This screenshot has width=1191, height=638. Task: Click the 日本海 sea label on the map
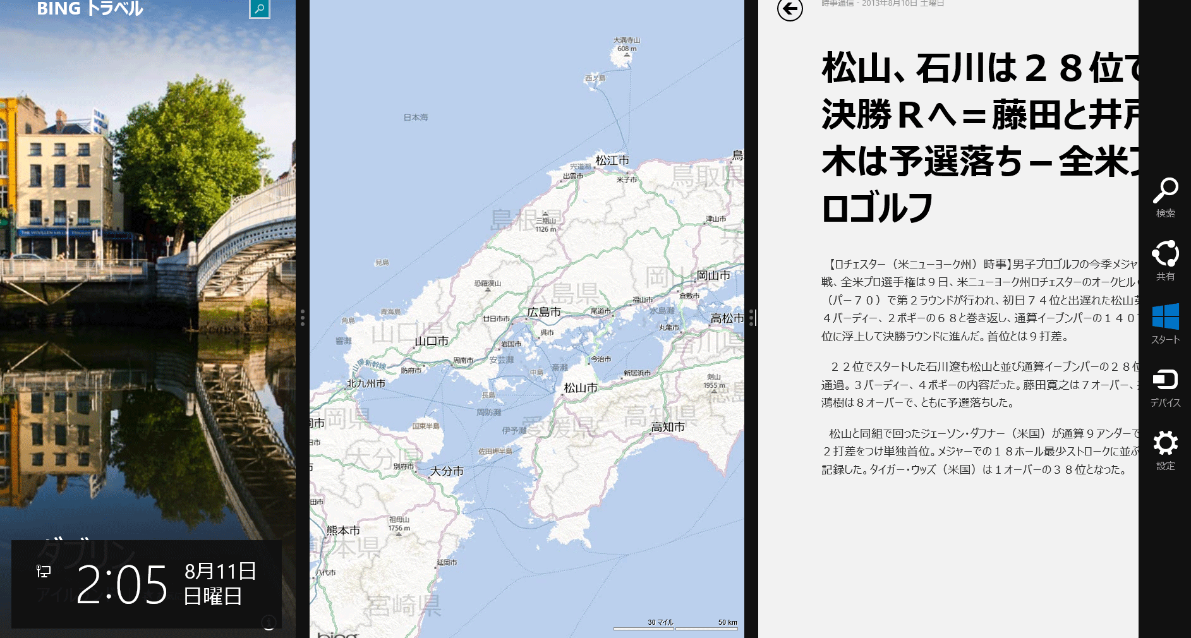[416, 117]
